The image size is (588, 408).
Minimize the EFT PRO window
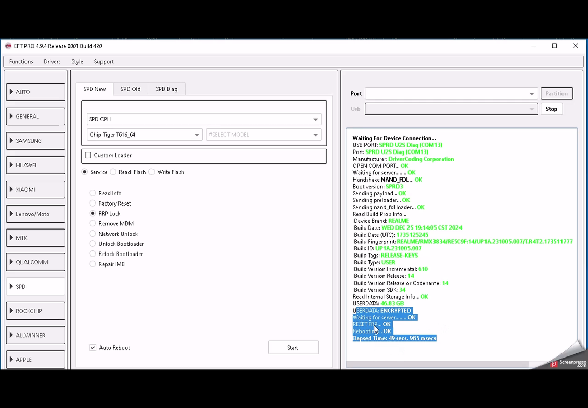533,46
